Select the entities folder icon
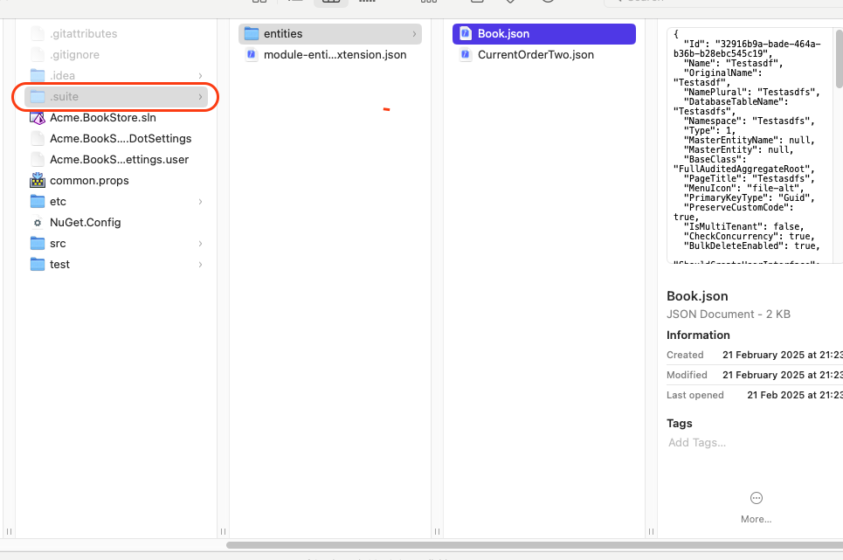 tap(252, 34)
